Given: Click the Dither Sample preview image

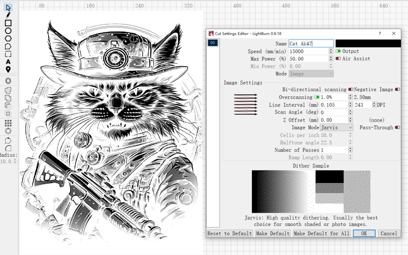Looking at the screenshot, I should (311, 192).
